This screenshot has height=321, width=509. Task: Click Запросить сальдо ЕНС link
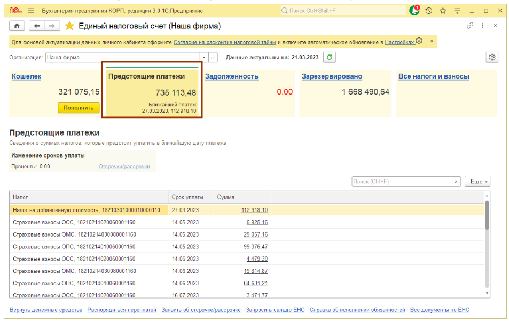[275, 310]
